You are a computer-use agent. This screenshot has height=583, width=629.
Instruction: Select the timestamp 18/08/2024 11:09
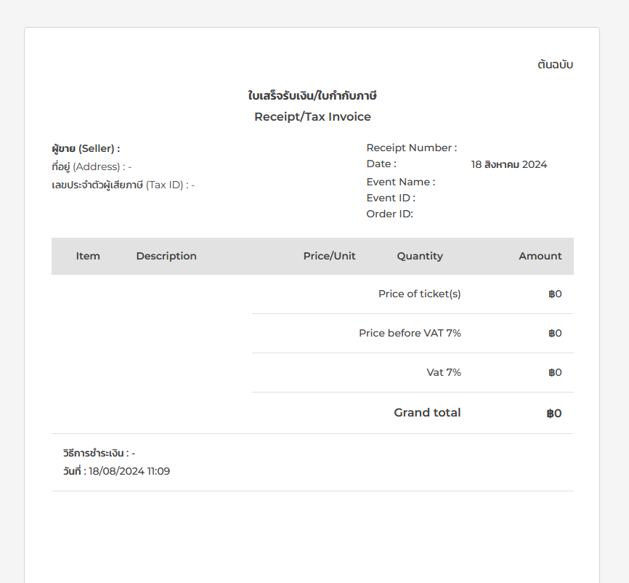[x=129, y=471]
